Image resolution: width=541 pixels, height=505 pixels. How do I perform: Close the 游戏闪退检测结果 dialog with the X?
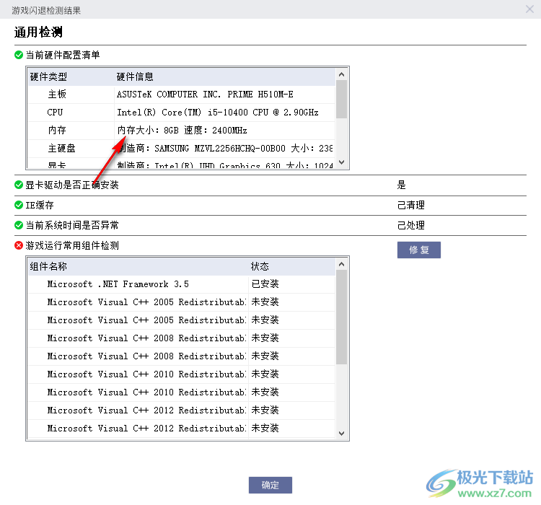click(x=529, y=9)
